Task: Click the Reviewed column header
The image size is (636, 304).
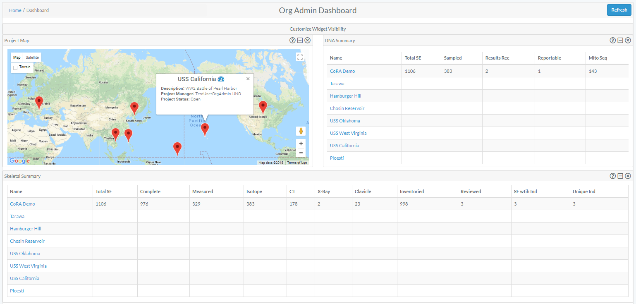Action: coord(471,191)
